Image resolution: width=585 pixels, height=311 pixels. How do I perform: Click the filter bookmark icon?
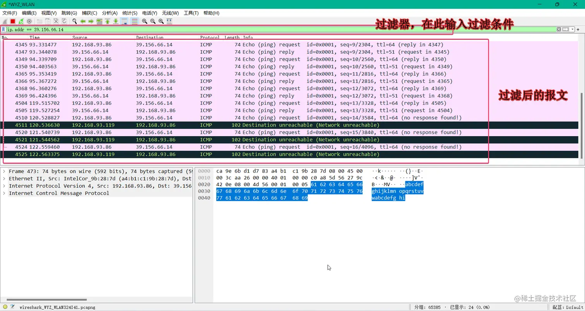3,29
